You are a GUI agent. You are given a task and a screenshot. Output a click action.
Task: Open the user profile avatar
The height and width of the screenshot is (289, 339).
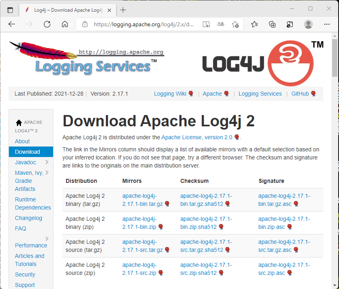tap(308, 24)
